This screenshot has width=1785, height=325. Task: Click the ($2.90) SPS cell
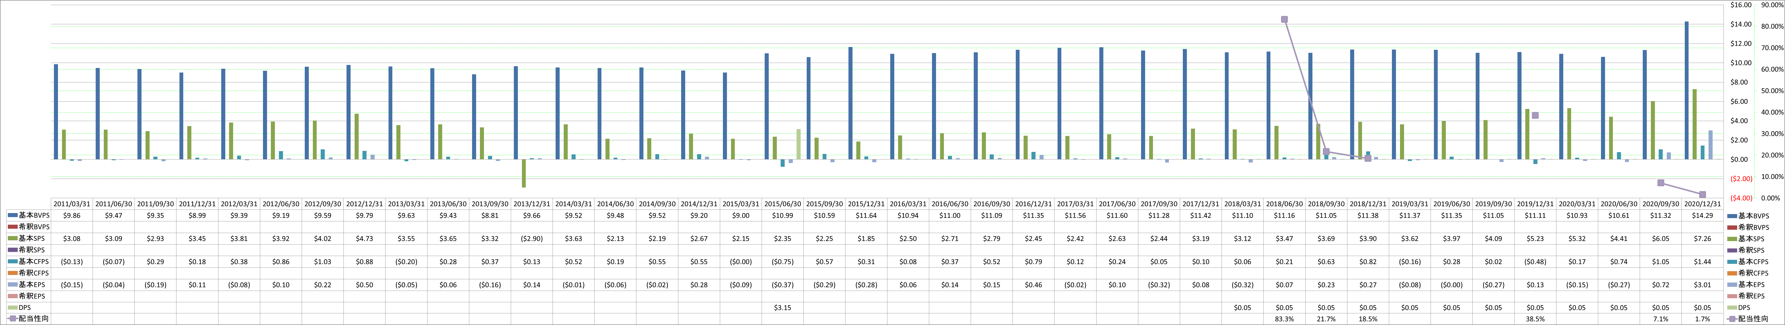(x=532, y=239)
